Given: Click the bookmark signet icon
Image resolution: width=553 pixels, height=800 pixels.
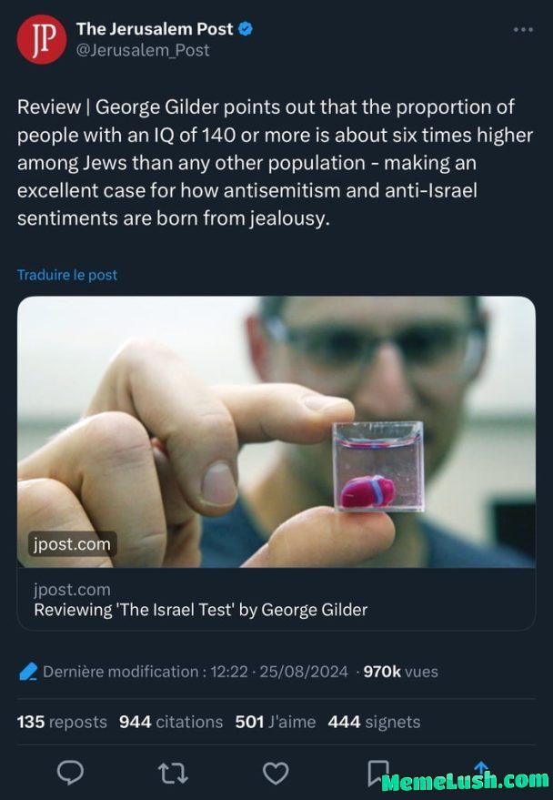Looking at the screenshot, I should [377, 773].
